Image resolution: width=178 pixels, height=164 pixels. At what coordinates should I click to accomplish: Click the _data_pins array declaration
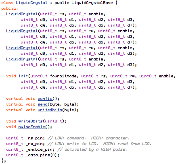coord(33,155)
